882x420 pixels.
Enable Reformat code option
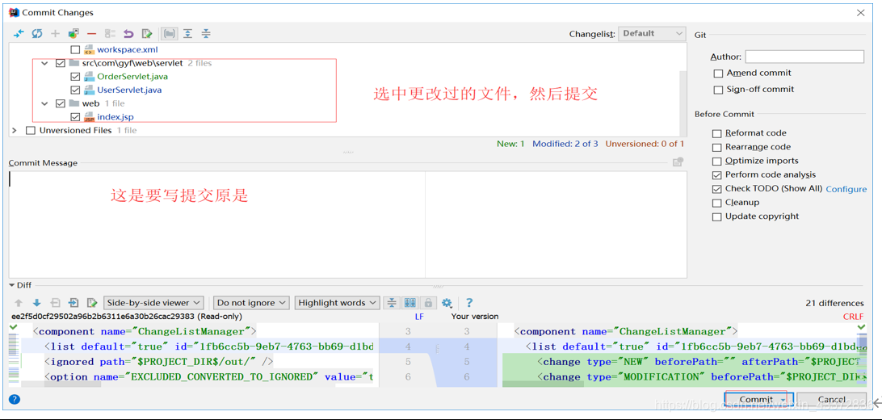pyautogui.click(x=716, y=134)
